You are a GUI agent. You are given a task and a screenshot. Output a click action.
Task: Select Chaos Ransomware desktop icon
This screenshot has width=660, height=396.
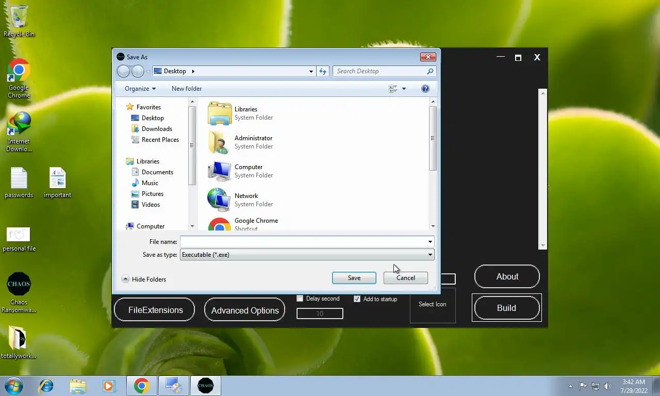tap(19, 292)
